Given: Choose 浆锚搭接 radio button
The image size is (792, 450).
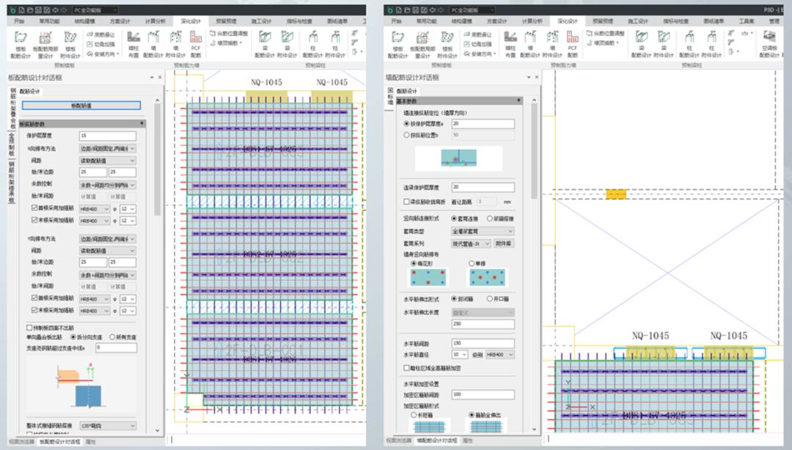Looking at the screenshot, I should pos(490,218).
